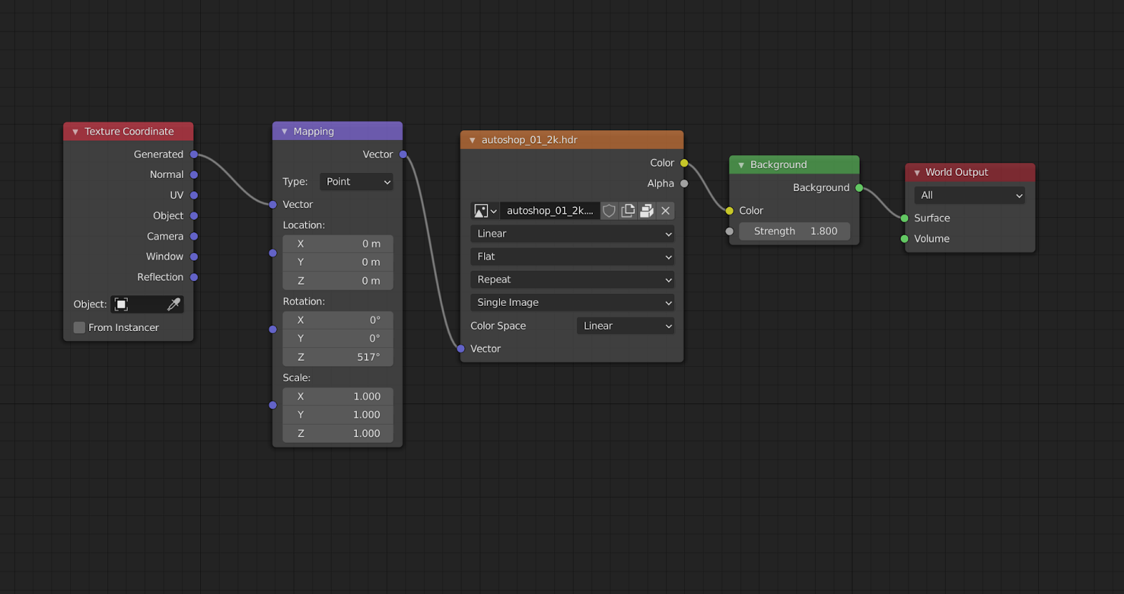Click the Location Z field

[338, 281]
